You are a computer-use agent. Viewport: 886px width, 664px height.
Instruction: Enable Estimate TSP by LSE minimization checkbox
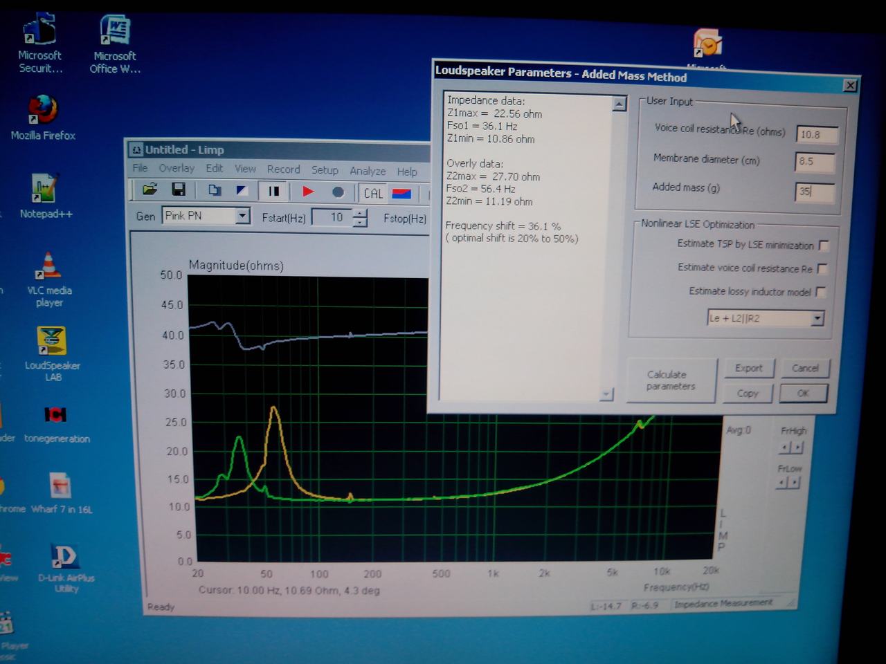[824, 246]
